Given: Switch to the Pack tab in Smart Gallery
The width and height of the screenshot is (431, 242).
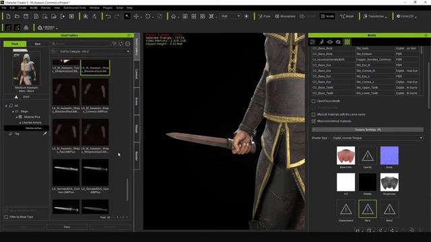Looking at the screenshot, I should [15, 44].
